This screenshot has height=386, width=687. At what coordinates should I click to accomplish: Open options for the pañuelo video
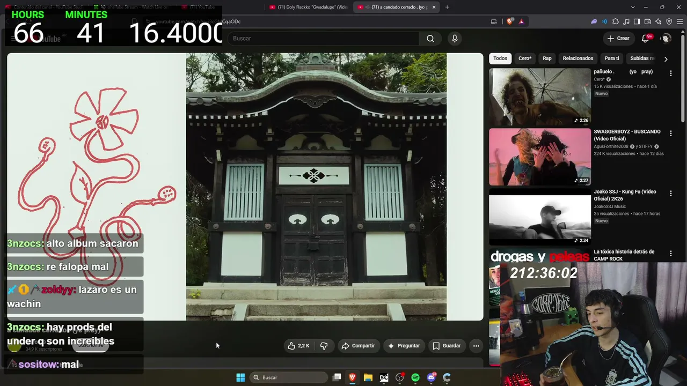pos(670,73)
